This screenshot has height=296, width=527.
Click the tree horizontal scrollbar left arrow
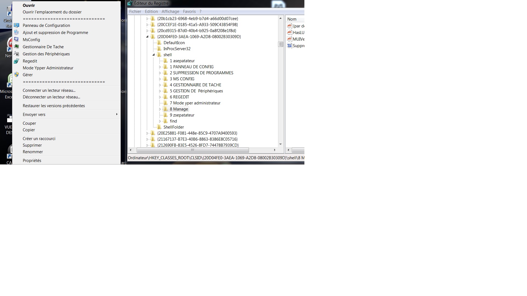131,150
